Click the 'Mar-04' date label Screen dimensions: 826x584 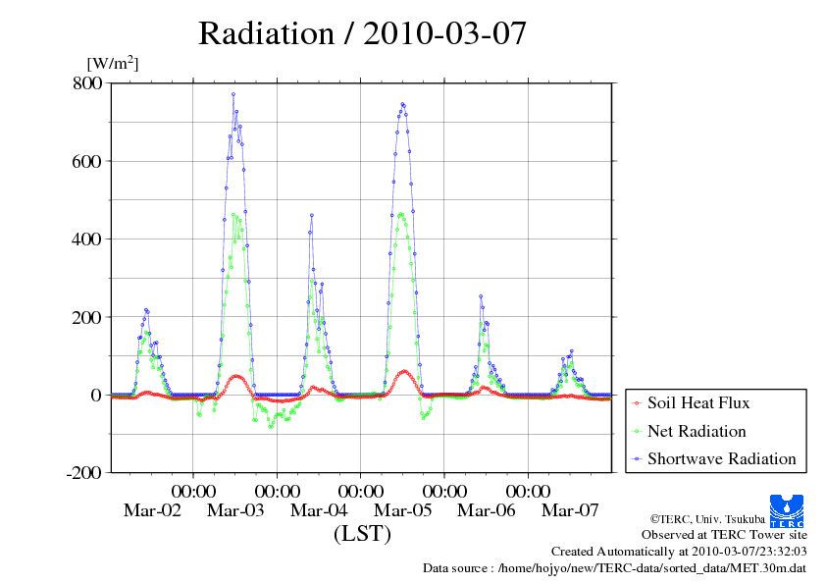319,510
